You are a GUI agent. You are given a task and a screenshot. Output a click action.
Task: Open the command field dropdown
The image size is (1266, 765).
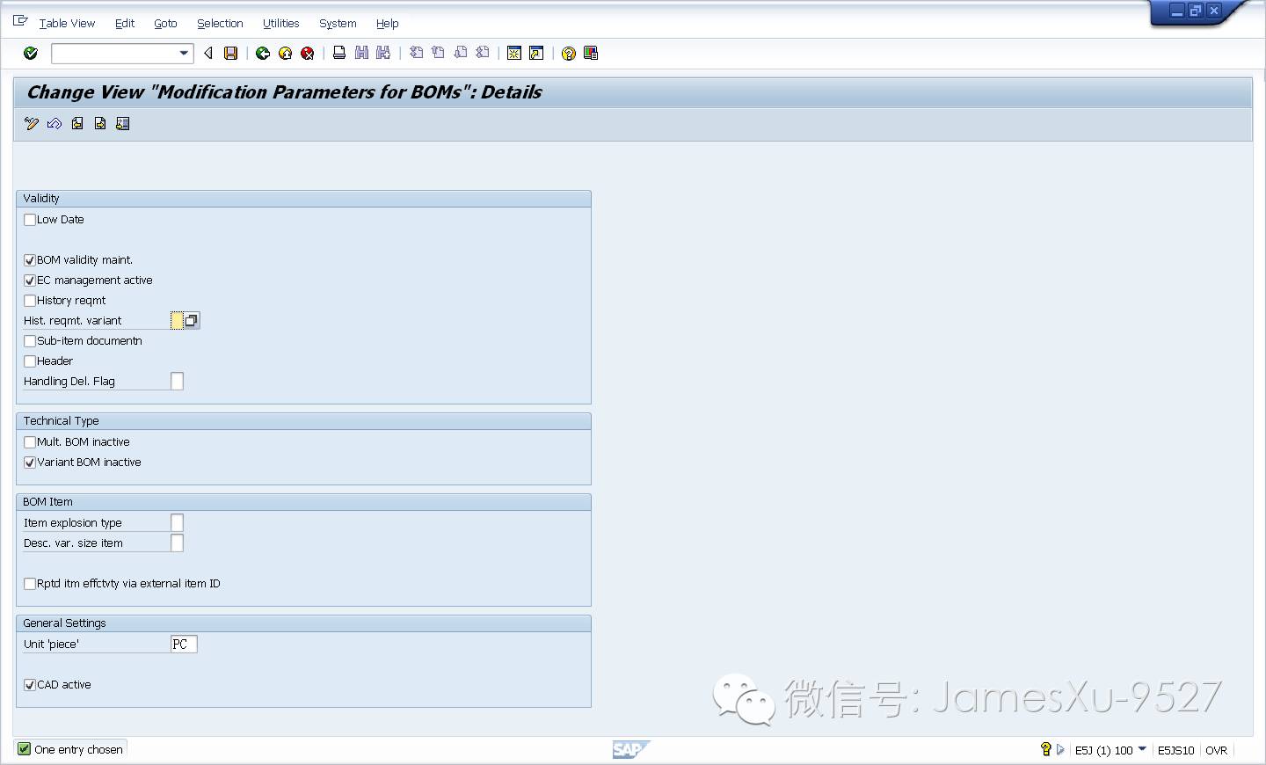coord(184,54)
